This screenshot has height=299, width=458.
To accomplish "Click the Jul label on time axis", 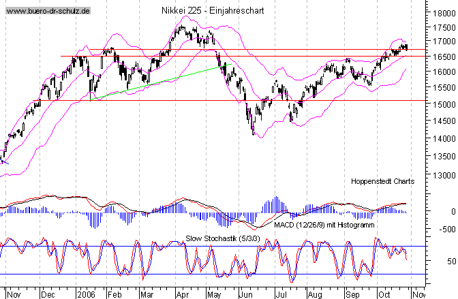I will 281,294.
